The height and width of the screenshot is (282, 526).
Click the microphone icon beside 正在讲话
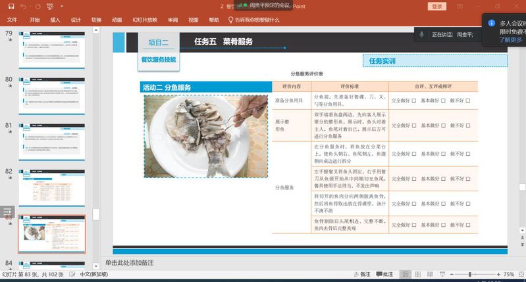(x=422, y=34)
